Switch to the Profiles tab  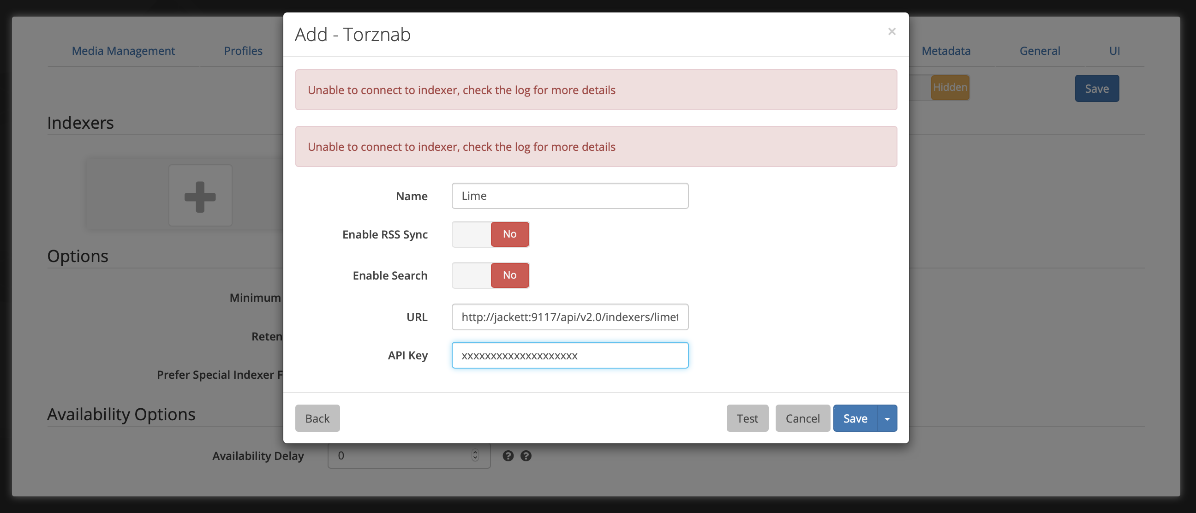pos(243,51)
